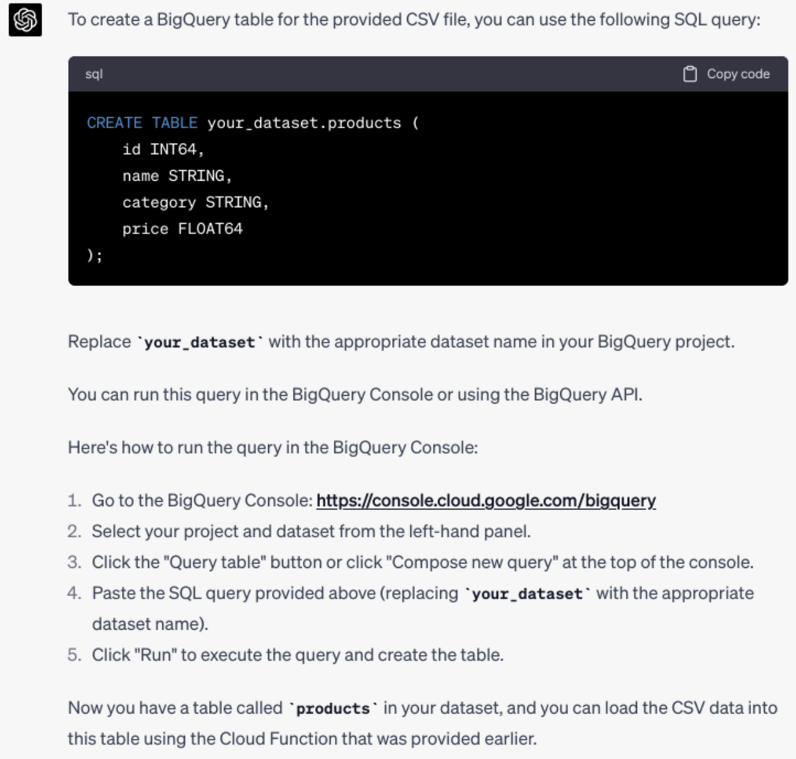Screen dimensions: 796x759
Task: Click the "Select your project and dataset" step
Action: coord(311,531)
